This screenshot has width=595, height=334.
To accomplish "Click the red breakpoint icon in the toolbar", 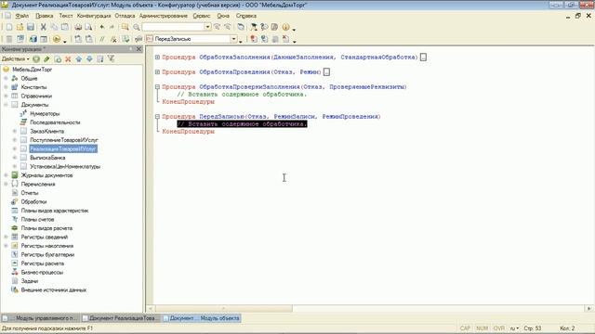I will point(254,39).
